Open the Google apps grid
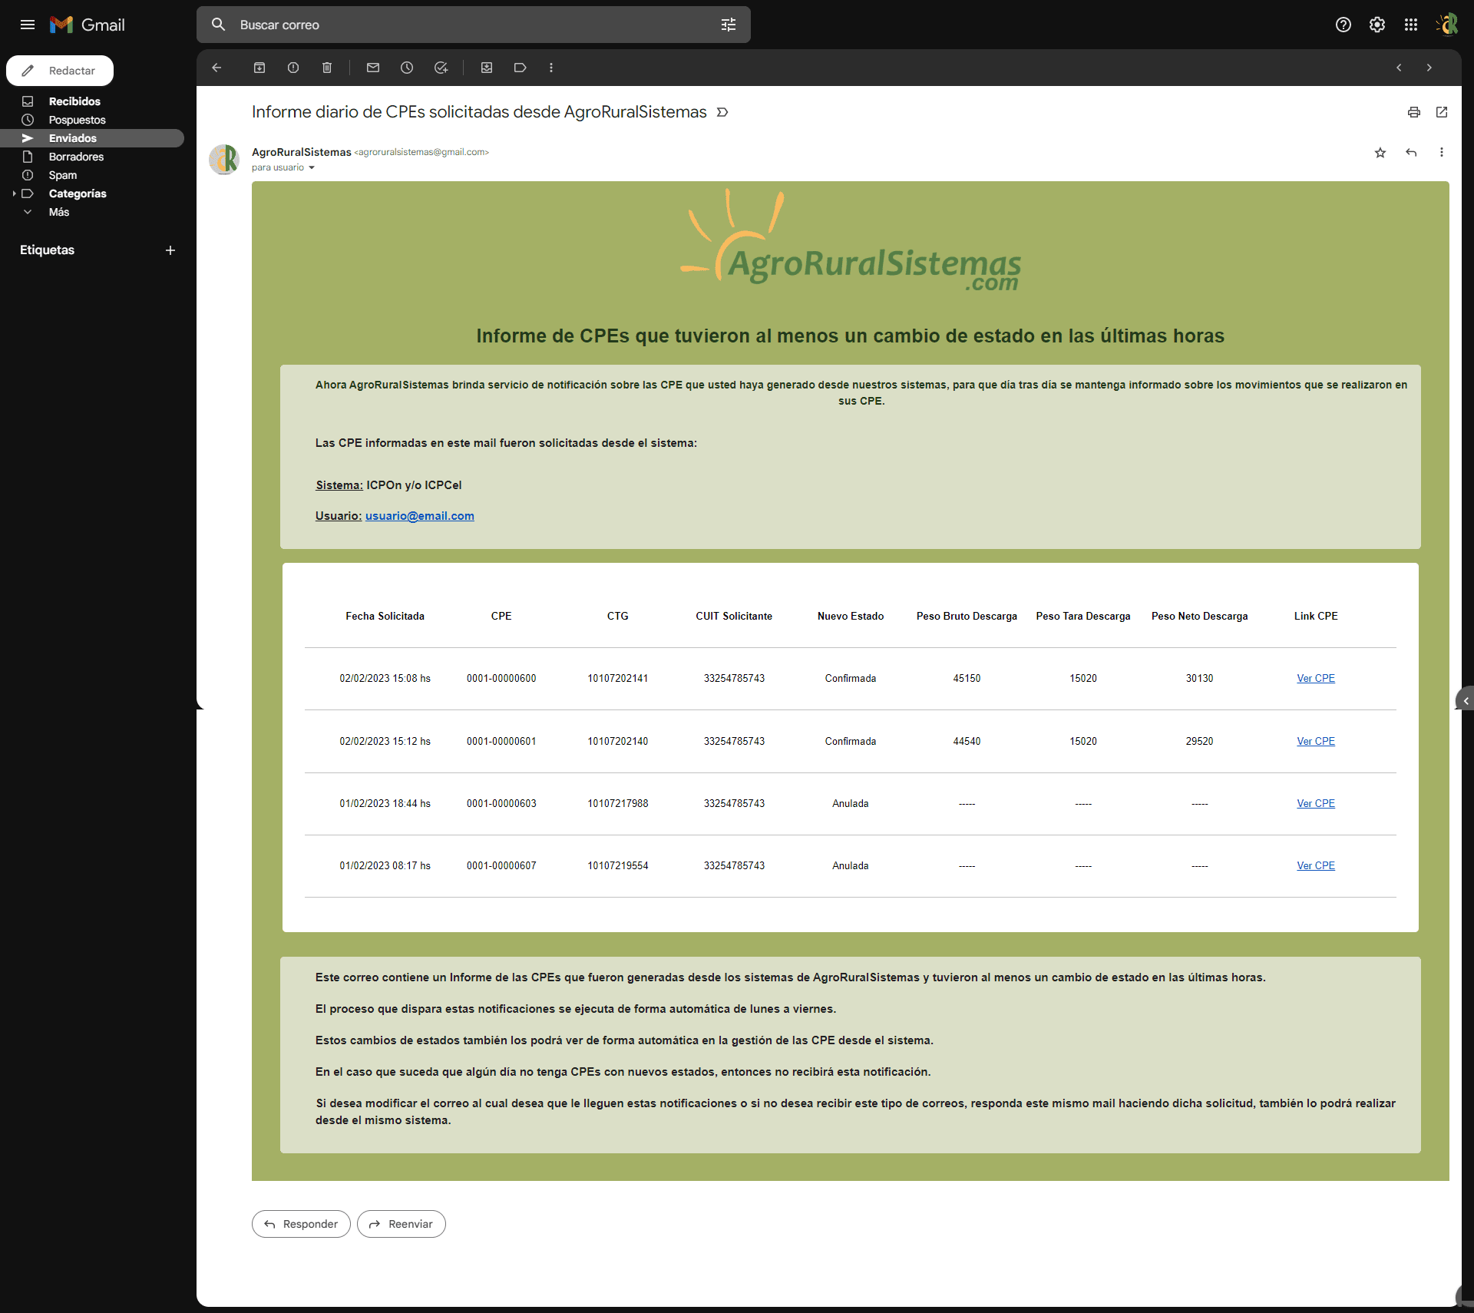 1411,25
